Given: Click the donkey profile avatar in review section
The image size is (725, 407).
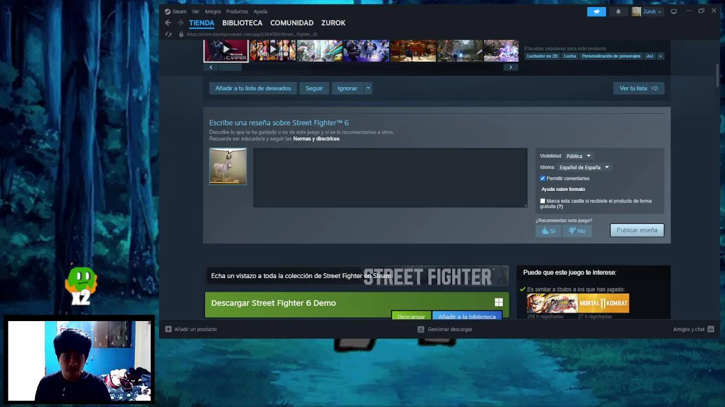Looking at the screenshot, I should pos(228,166).
